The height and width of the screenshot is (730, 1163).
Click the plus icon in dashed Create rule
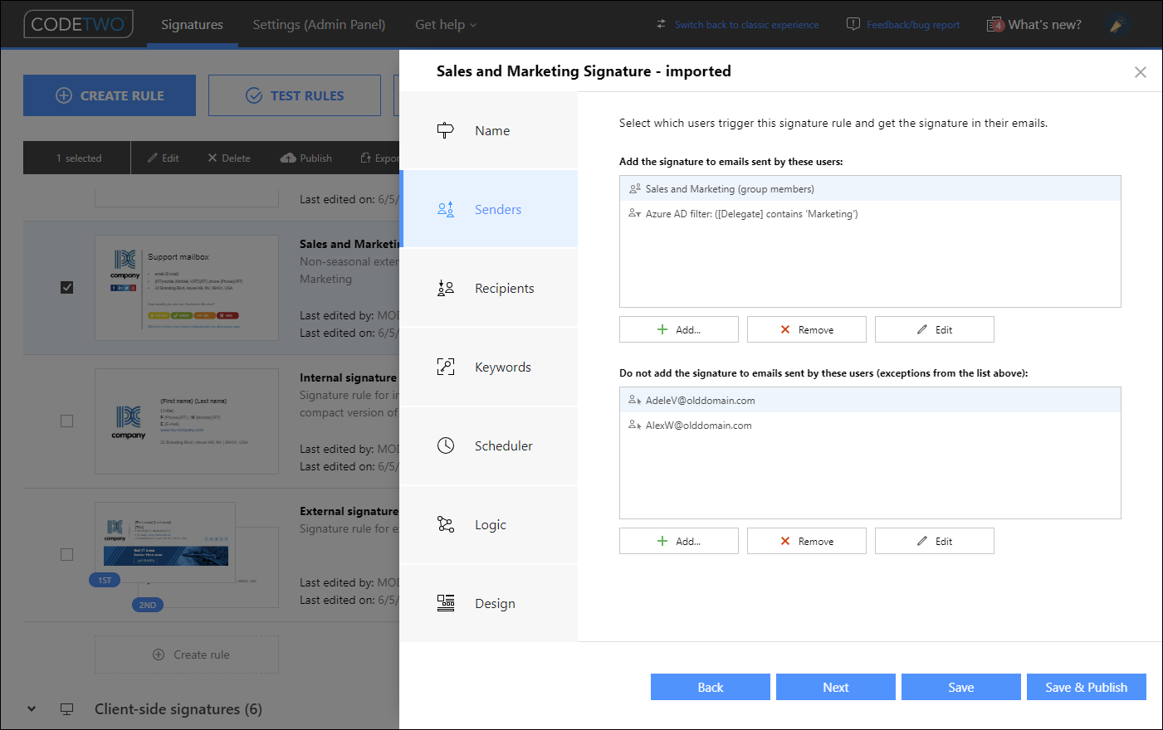(159, 655)
